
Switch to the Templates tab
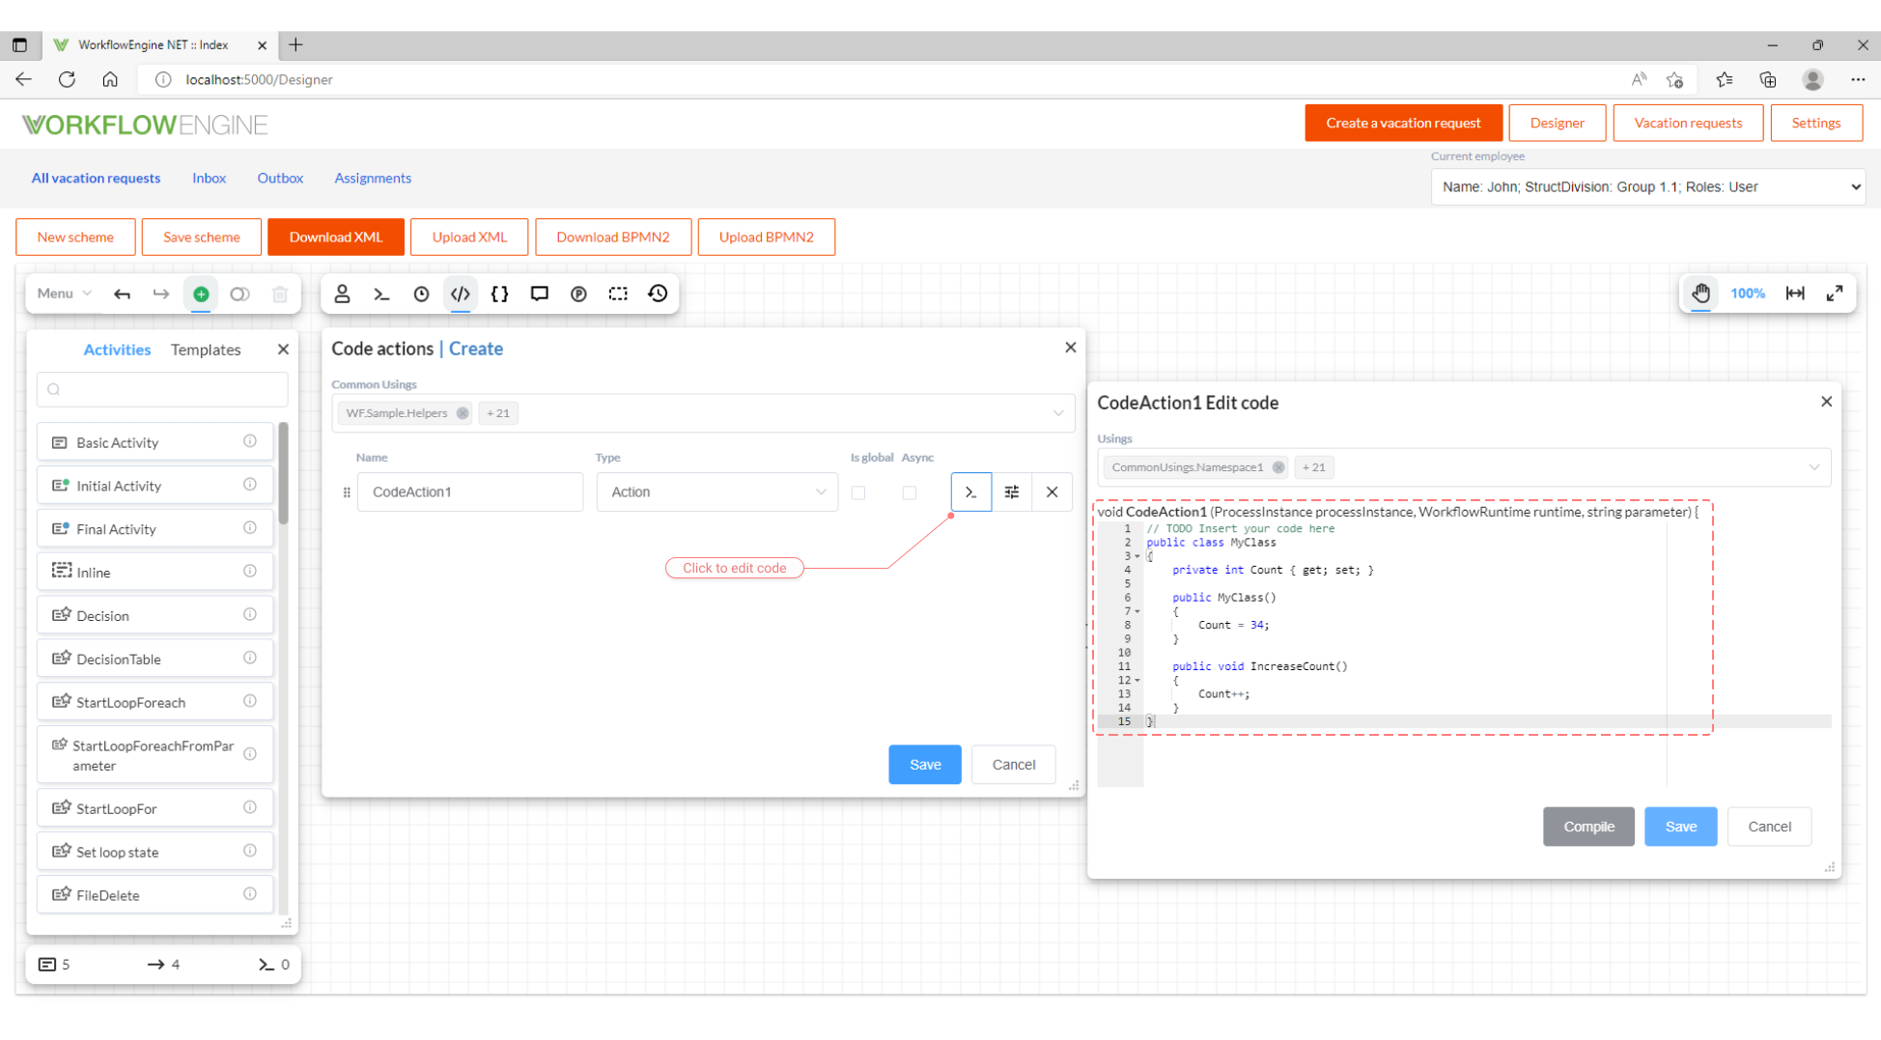206,350
